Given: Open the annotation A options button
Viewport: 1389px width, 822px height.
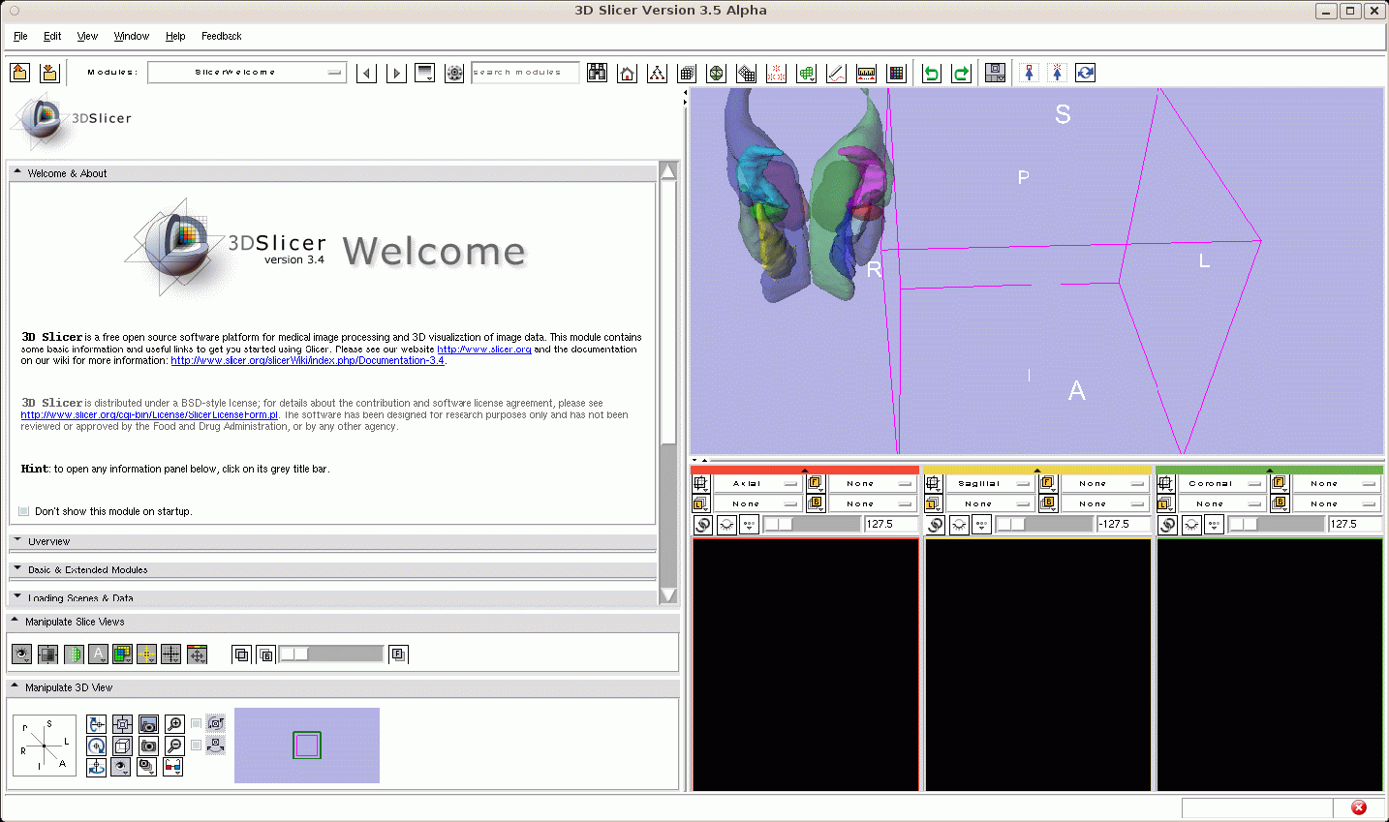Looking at the screenshot, I should (x=98, y=655).
